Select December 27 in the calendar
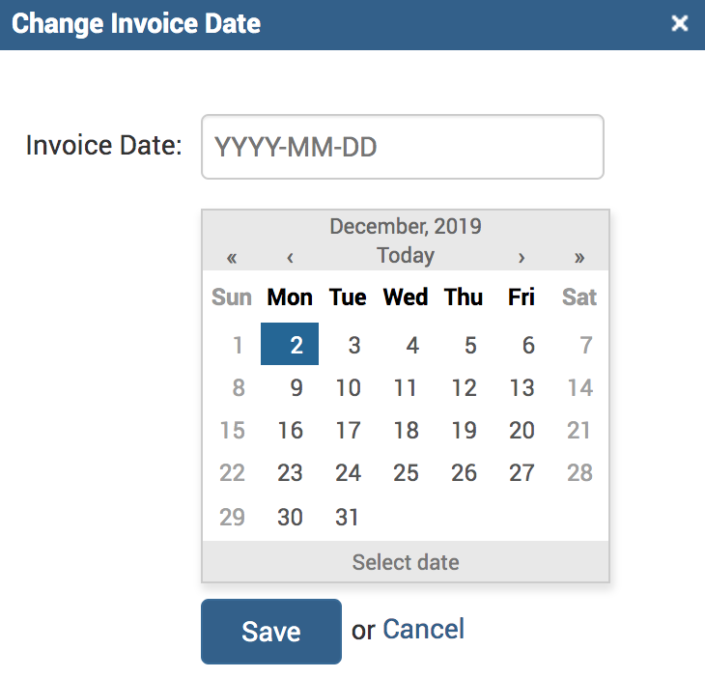The width and height of the screenshot is (705, 678). click(522, 472)
